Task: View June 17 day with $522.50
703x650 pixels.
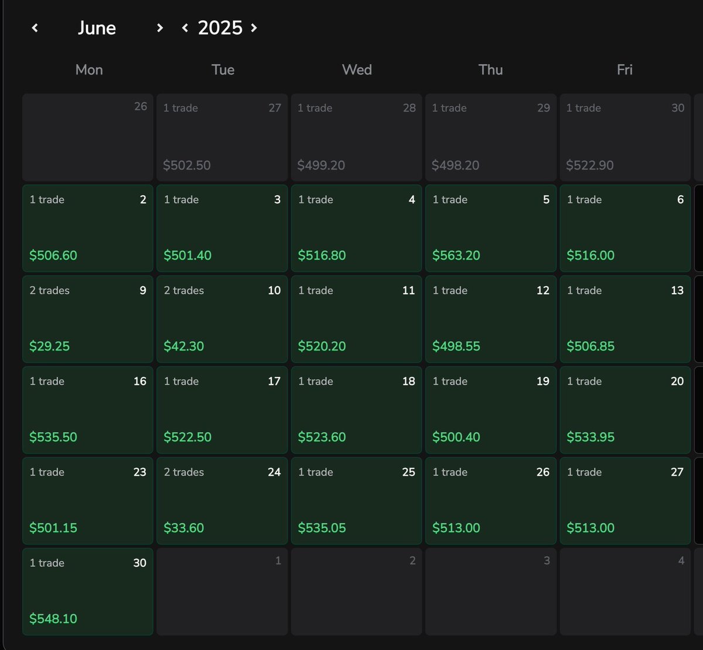Action: (x=222, y=410)
